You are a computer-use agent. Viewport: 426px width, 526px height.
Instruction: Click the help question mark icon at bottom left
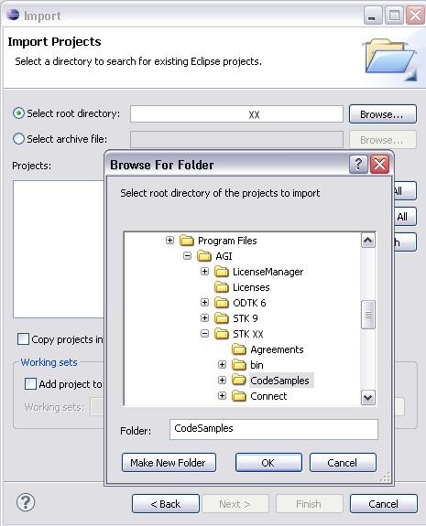click(26, 502)
